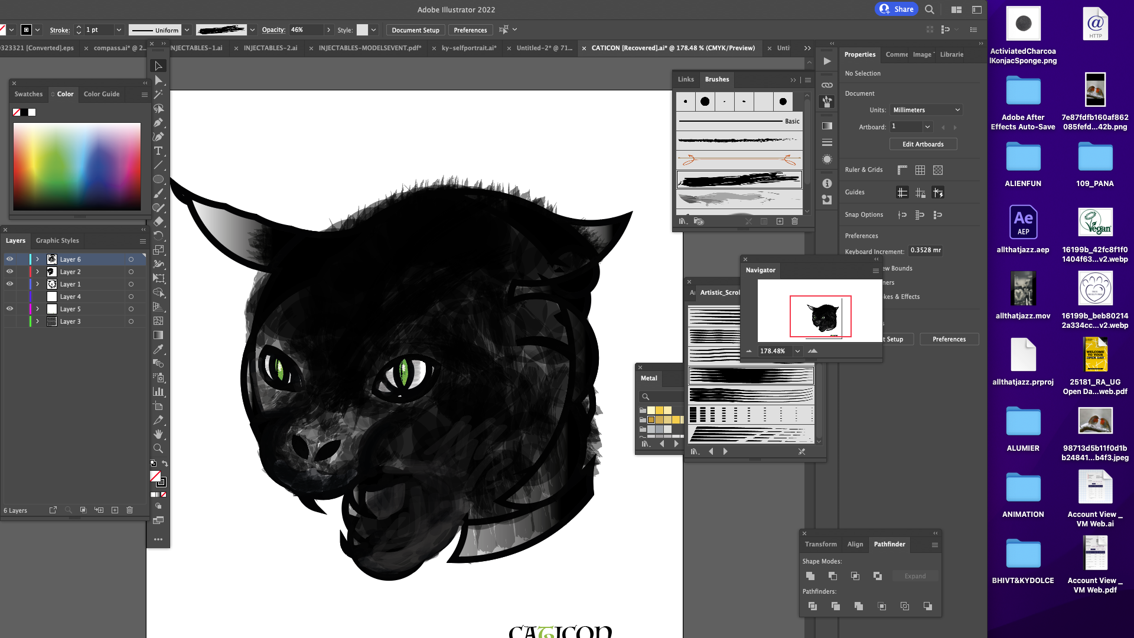Click Document Setup in control bar

(415, 30)
